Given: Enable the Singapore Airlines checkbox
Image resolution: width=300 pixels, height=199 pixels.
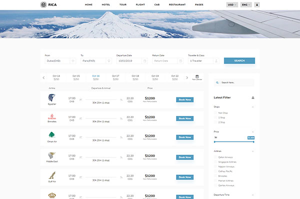Looking at the screenshot, I should (x=215, y=162).
